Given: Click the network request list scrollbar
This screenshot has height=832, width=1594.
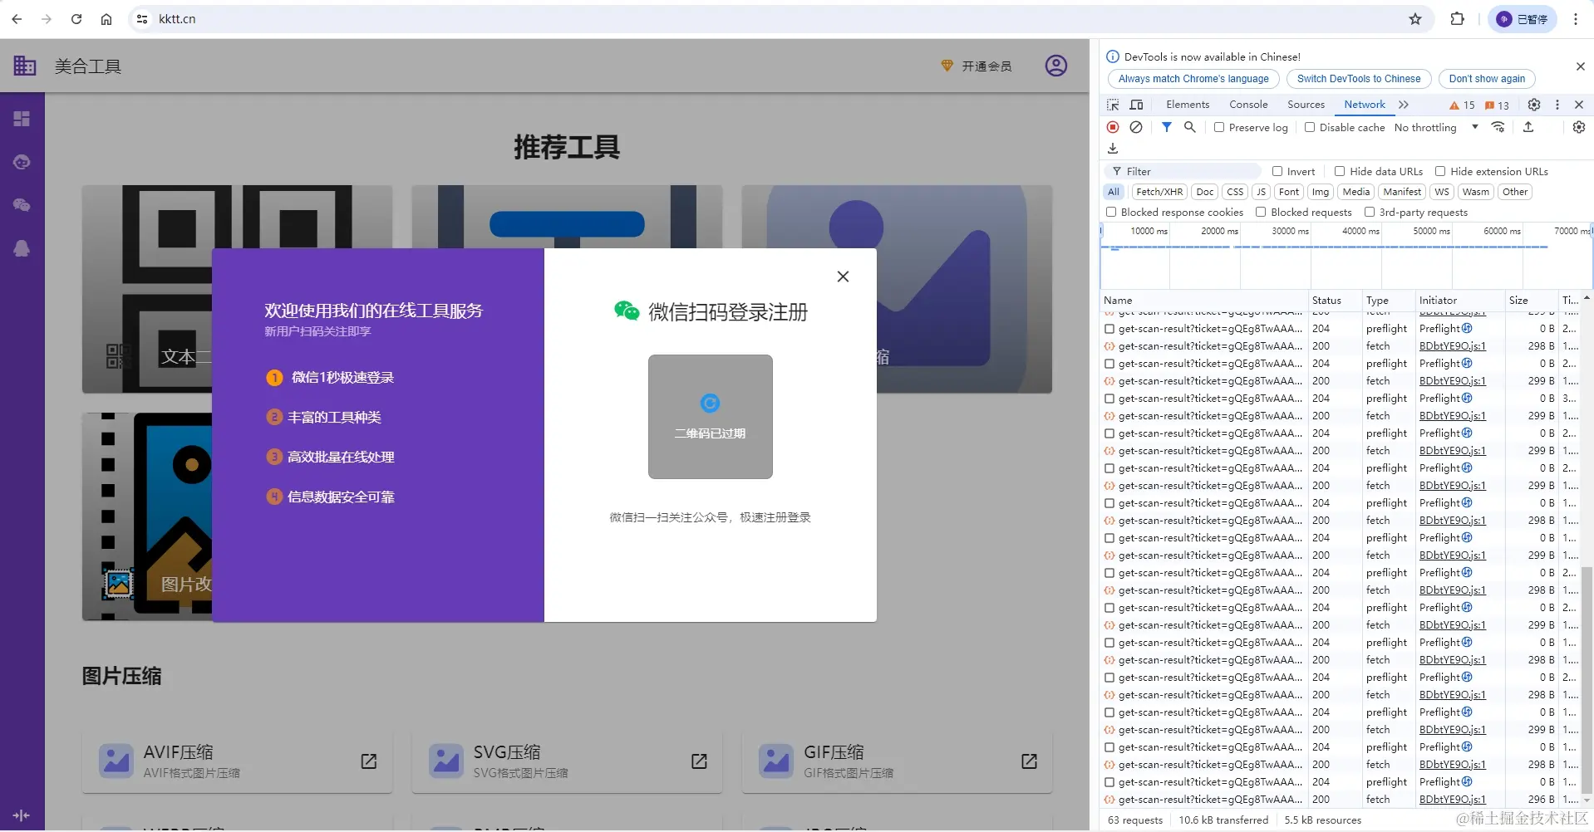Looking at the screenshot, I should tap(1587, 679).
